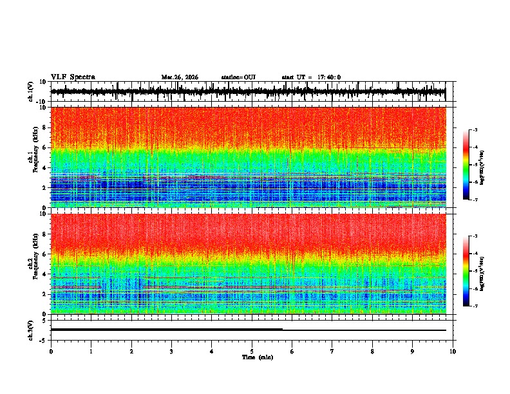Click the "Time (min)" axis title
The image size is (510, 394).
click(258, 357)
